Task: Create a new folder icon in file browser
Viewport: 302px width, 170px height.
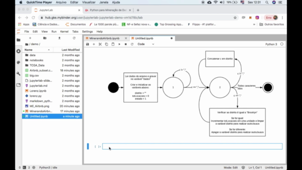Action: tap(45, 38)
